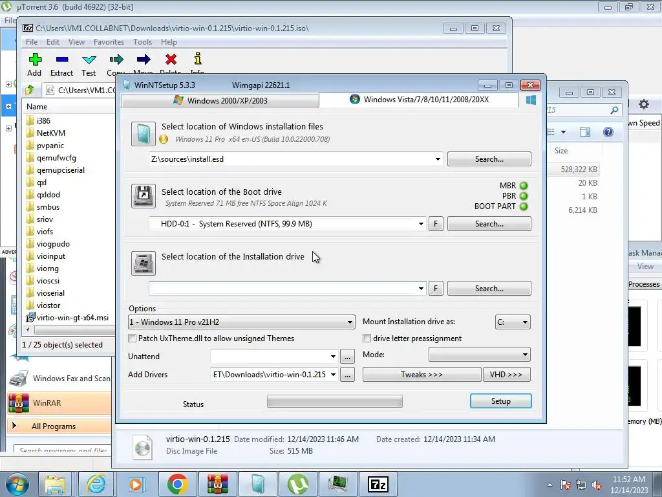The width and height of the screenshot is (662, 497).
Task: Click the search magnifier in Explorer window
Action: pyautogui.click(x=614, y=110)
